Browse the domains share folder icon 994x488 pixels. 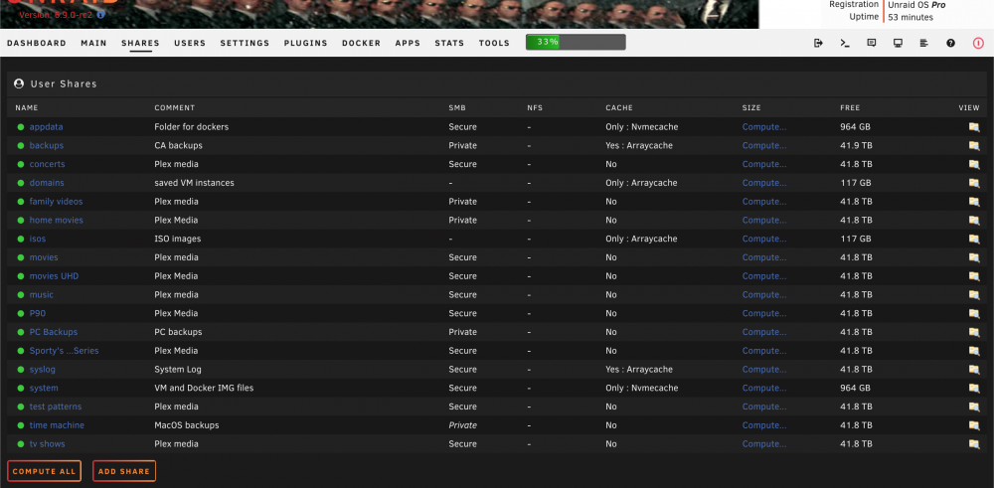point(974,183)
